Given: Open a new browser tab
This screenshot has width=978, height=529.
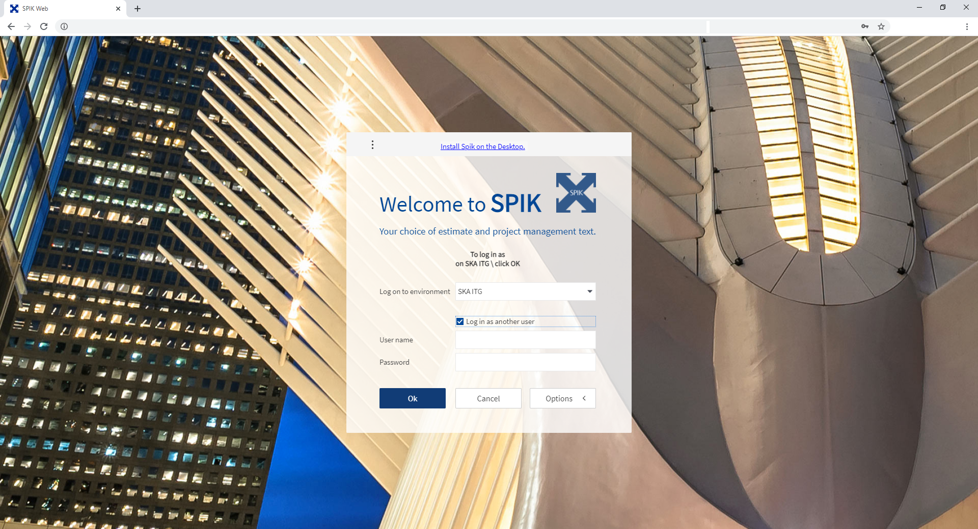Looking at the screenshot, I should [138, 9].
